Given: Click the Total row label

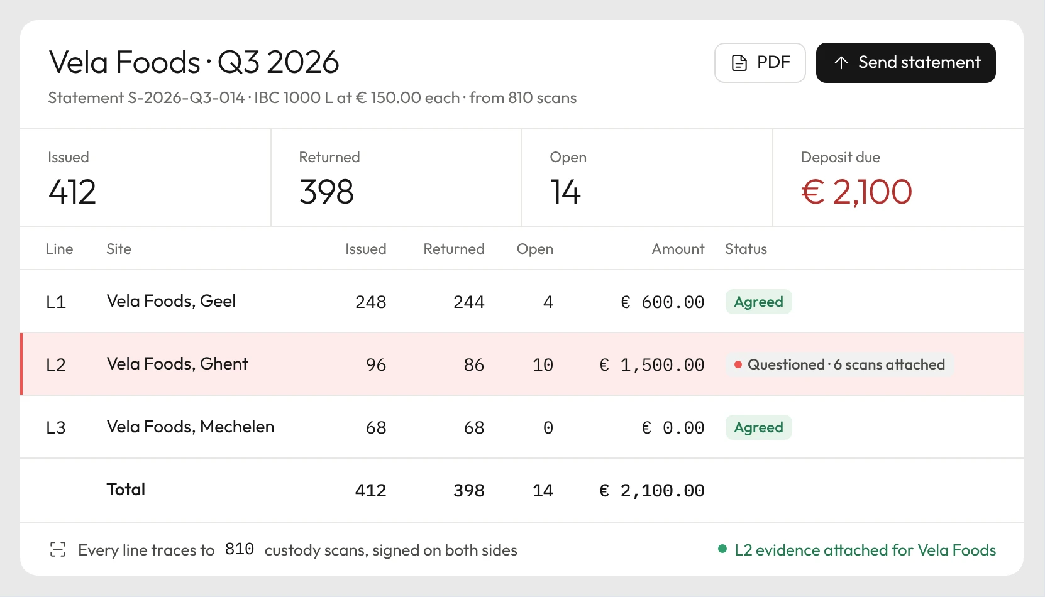Looking at the screenshot, I should [x=126, y=490].
